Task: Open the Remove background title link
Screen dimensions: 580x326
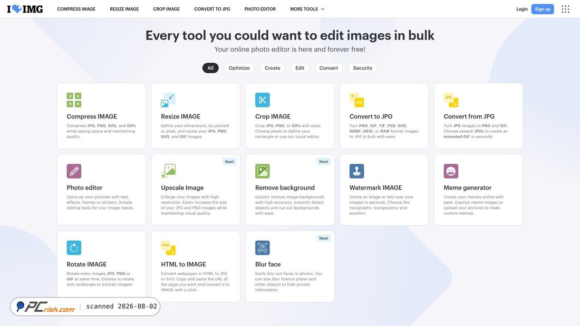Action: pos(285,188)
